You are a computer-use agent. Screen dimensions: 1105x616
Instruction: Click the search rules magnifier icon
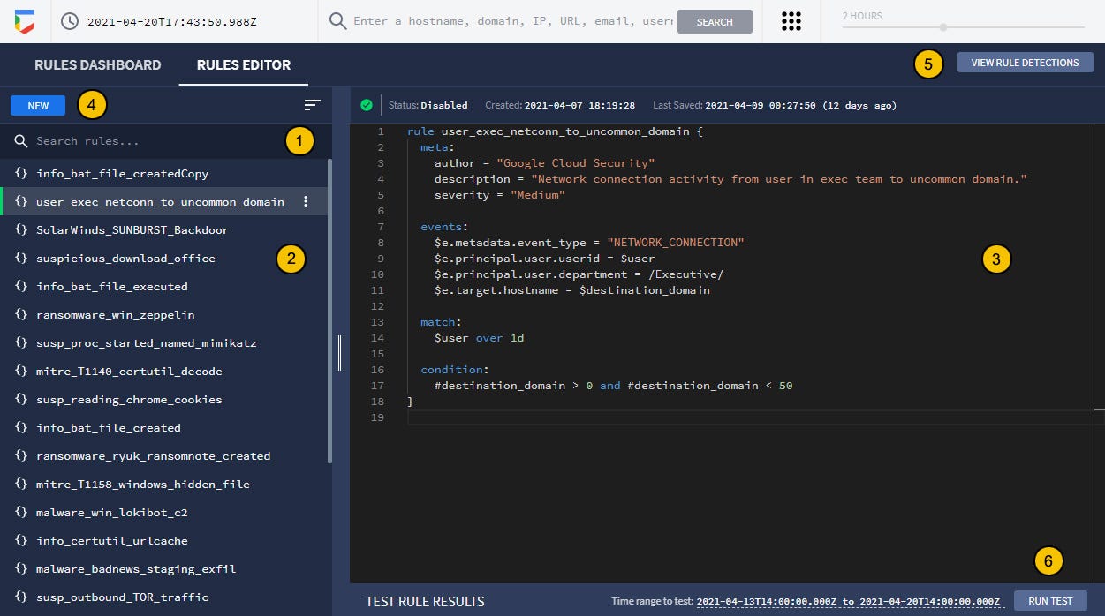pyautogui.click(x=20, y=141)
